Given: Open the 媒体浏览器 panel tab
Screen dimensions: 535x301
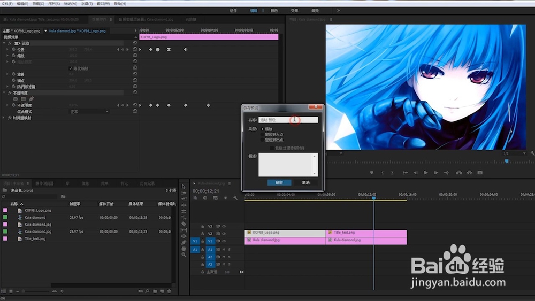Looking at the screenshot, I should point(44,183).
